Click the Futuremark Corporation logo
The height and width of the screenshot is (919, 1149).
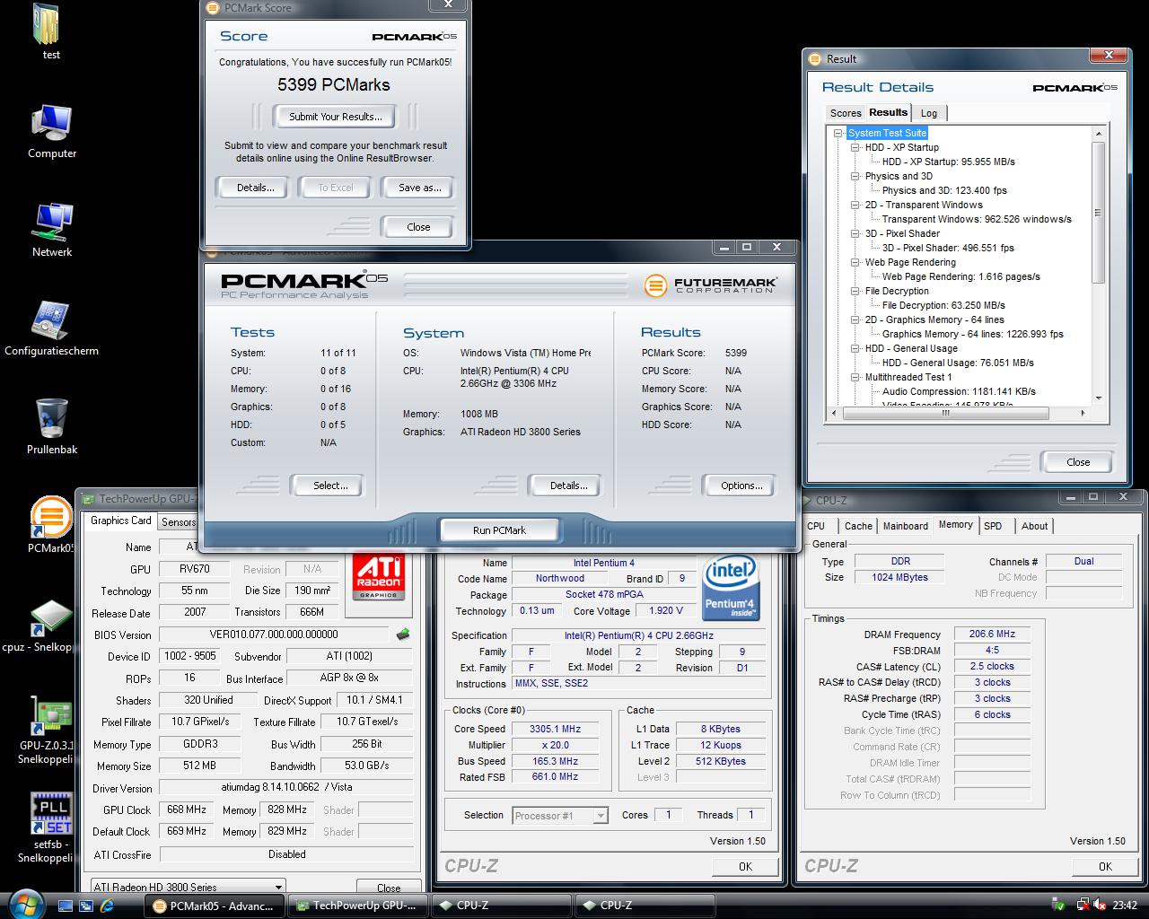[710, 285]
